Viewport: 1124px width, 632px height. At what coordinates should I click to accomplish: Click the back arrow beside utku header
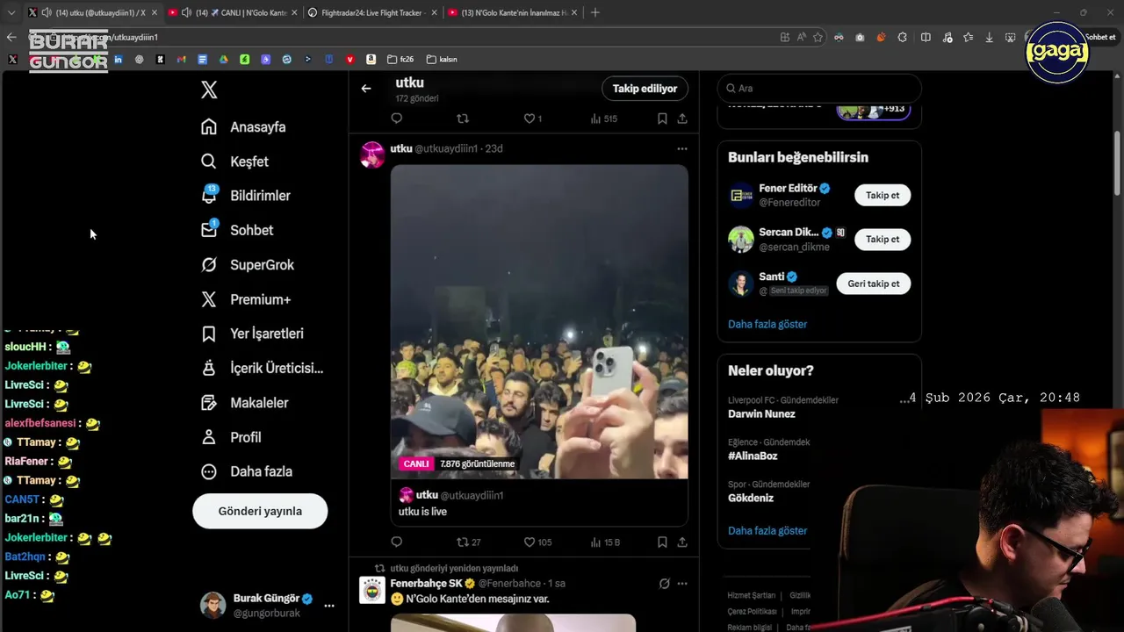click(x=366, y=89)
